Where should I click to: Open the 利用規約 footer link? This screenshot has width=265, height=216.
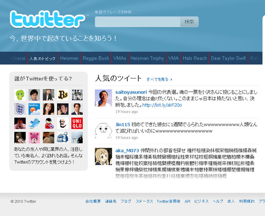[247, 201]
